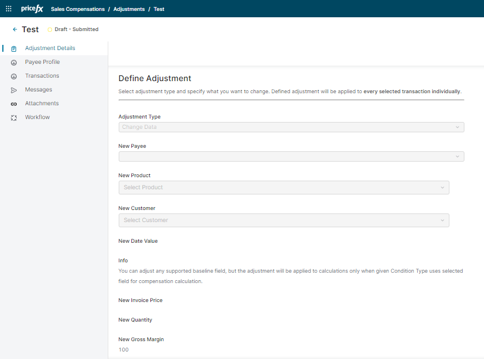Viewport: 484px width, 359px height.
Task: Navigate to Sales Compensations breadcrumb
Action: tap(78, 9)
